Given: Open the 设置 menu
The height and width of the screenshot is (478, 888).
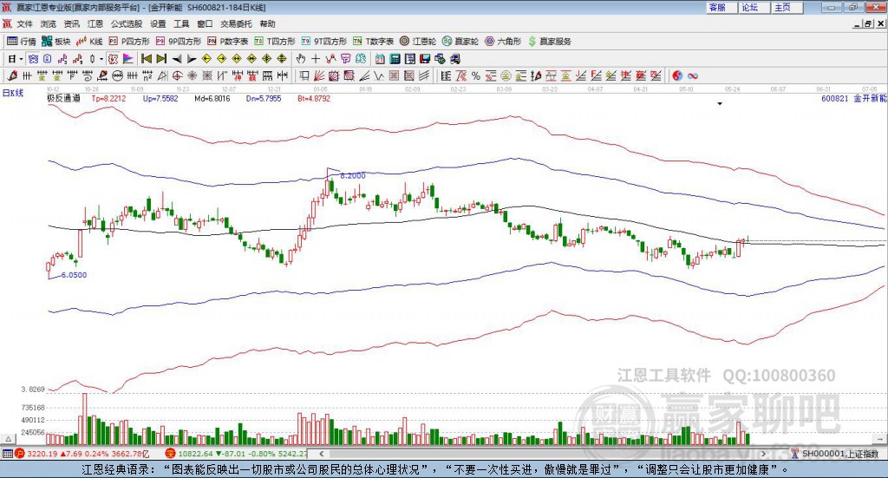Looking at the screenshot, I should click(158, 23).
